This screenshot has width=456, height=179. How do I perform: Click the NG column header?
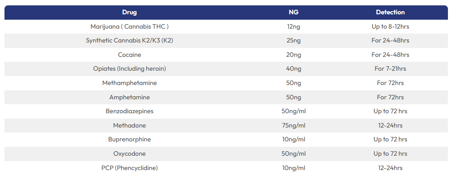click(293, 13)
